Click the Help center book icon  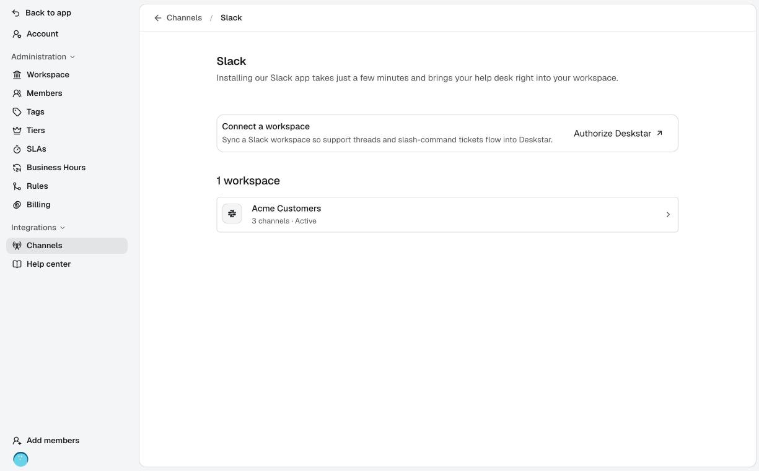tap(17, 264)
